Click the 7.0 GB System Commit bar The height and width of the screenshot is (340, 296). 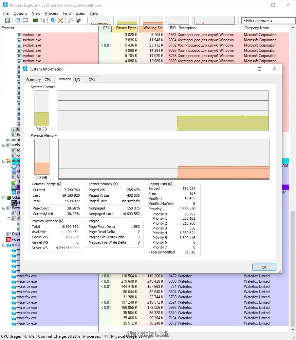pyautogui.click(x=42, y=109)
